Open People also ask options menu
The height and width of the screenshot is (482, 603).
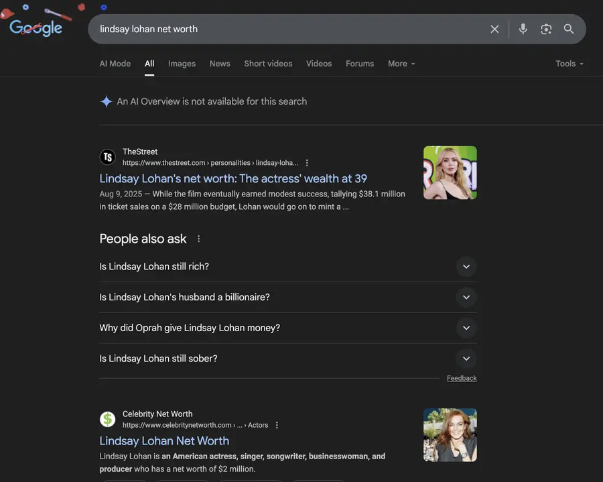pos(198,239)
